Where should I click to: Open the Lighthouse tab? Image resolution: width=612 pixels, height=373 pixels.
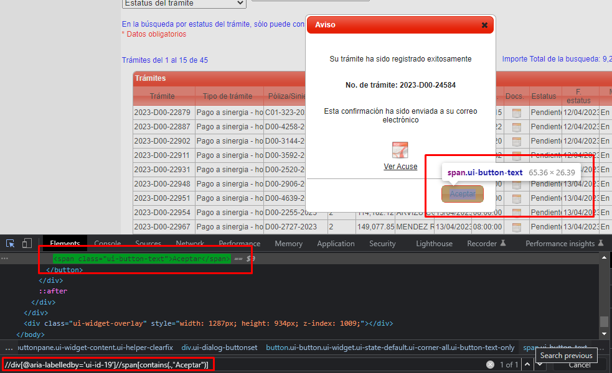(434, 244)
